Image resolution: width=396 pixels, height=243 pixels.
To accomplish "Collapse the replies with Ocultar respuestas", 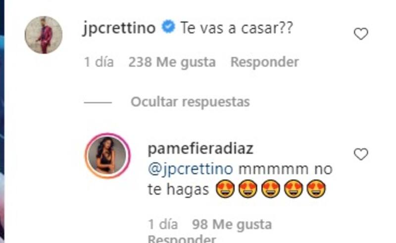I will point(190,102).
